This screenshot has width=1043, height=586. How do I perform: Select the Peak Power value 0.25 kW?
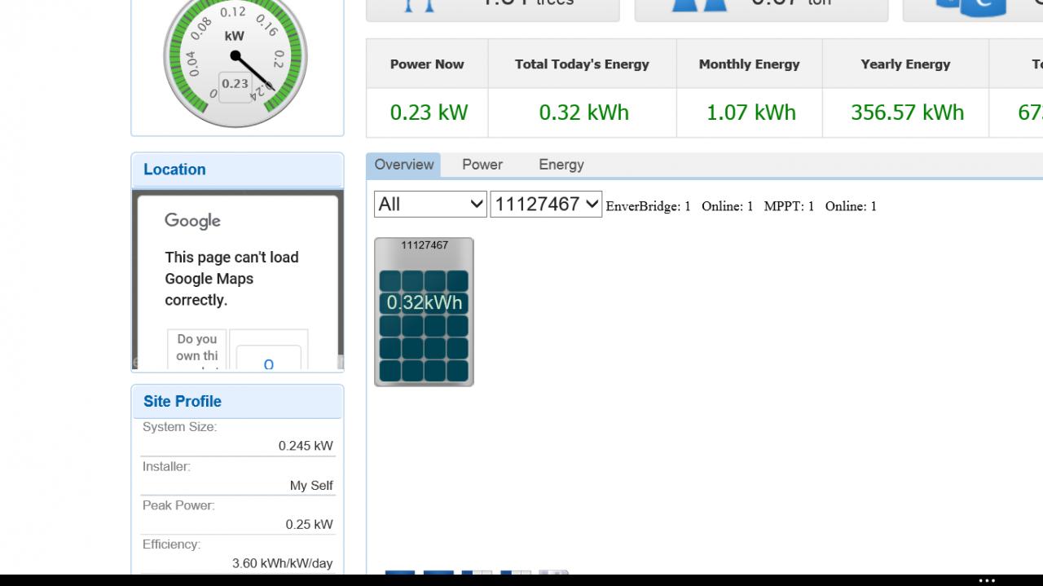309,524
